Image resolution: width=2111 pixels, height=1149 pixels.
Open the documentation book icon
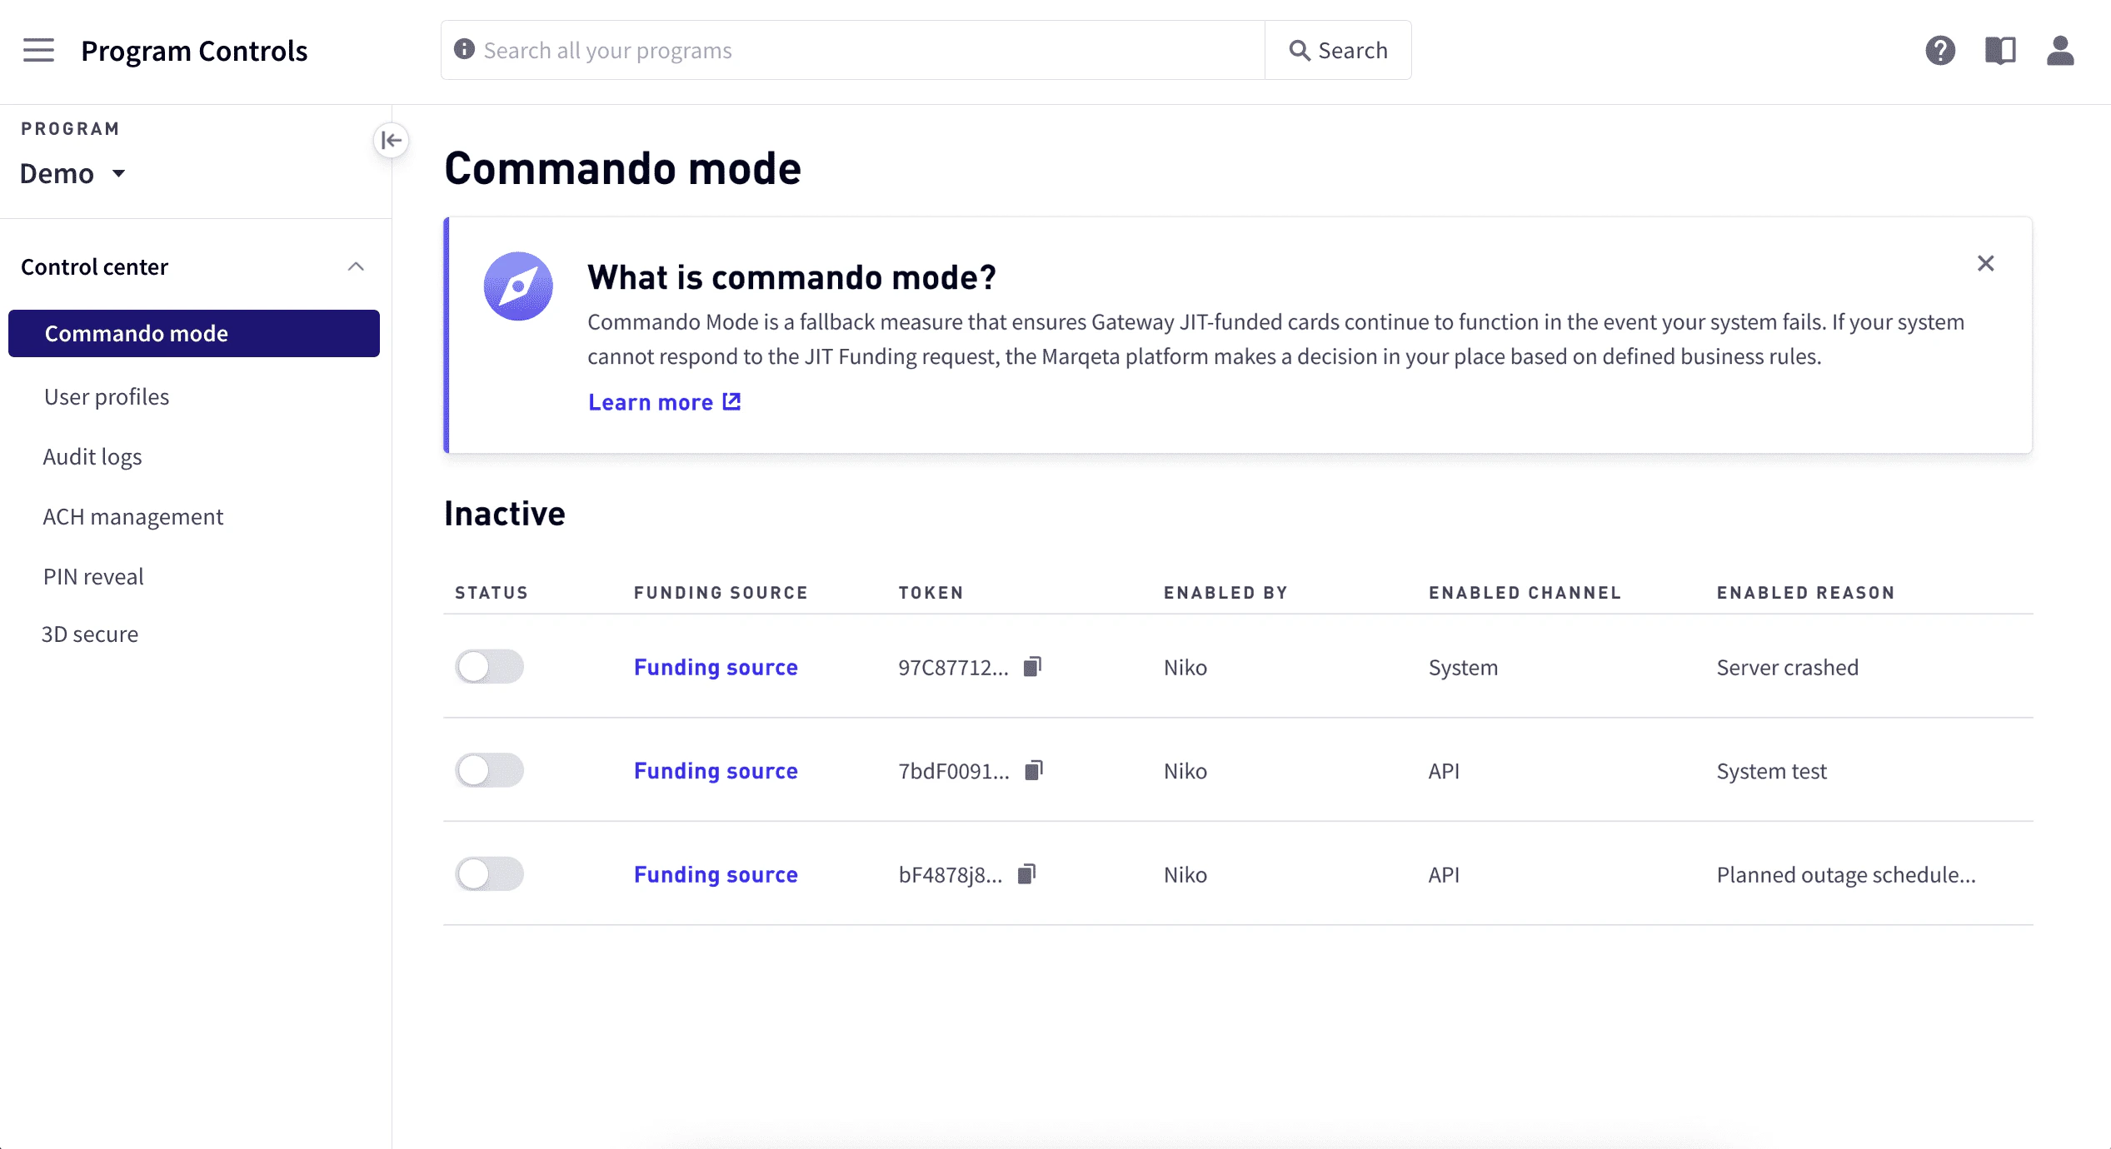coord(1999,50)
